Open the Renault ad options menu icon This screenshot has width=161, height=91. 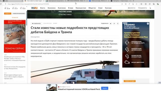tap(148, 24)
